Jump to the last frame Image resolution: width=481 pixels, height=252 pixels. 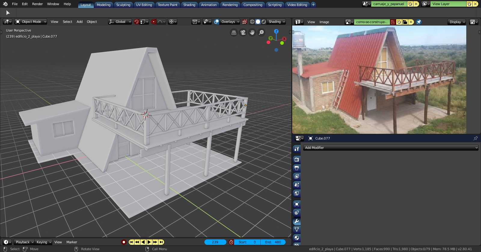161,242
